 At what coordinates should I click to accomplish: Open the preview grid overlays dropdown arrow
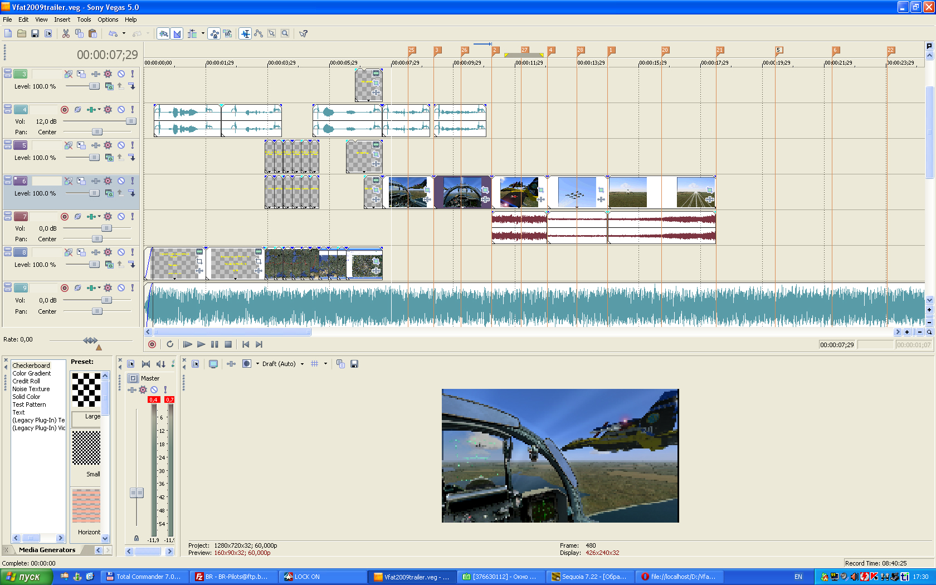click(x=326, y=364)
